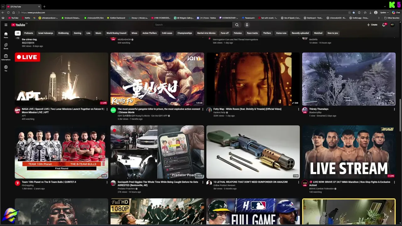This screenshot has width=402, height=226.
Task: Select the Podcasts filter chip
Action: (29, 33)
